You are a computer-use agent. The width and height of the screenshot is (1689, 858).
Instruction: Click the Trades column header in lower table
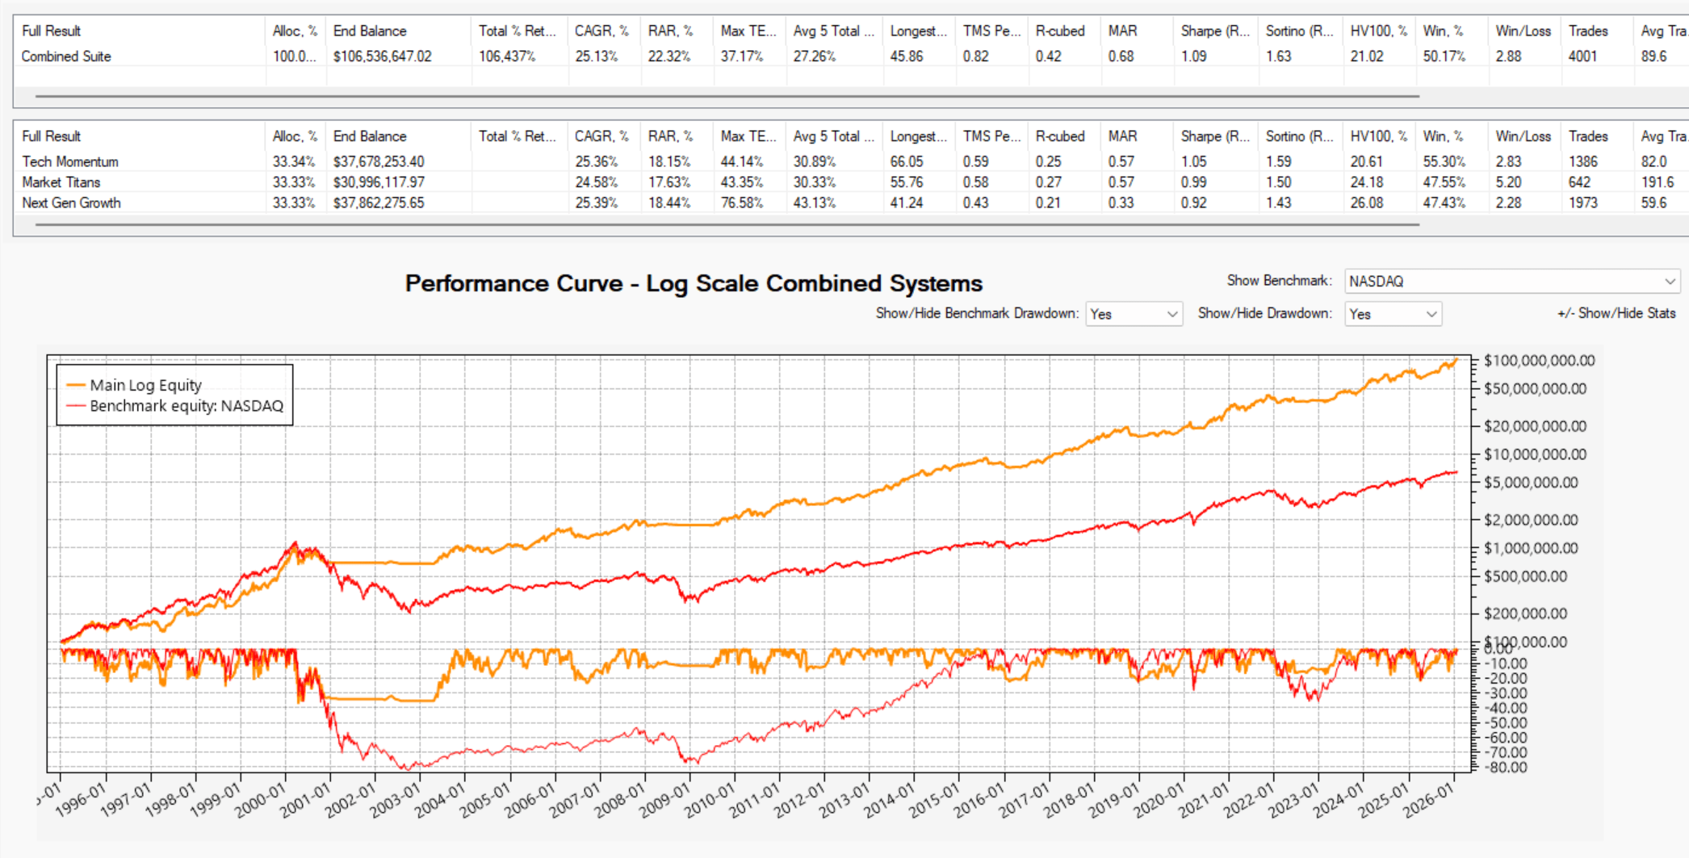click(1587, 136)
